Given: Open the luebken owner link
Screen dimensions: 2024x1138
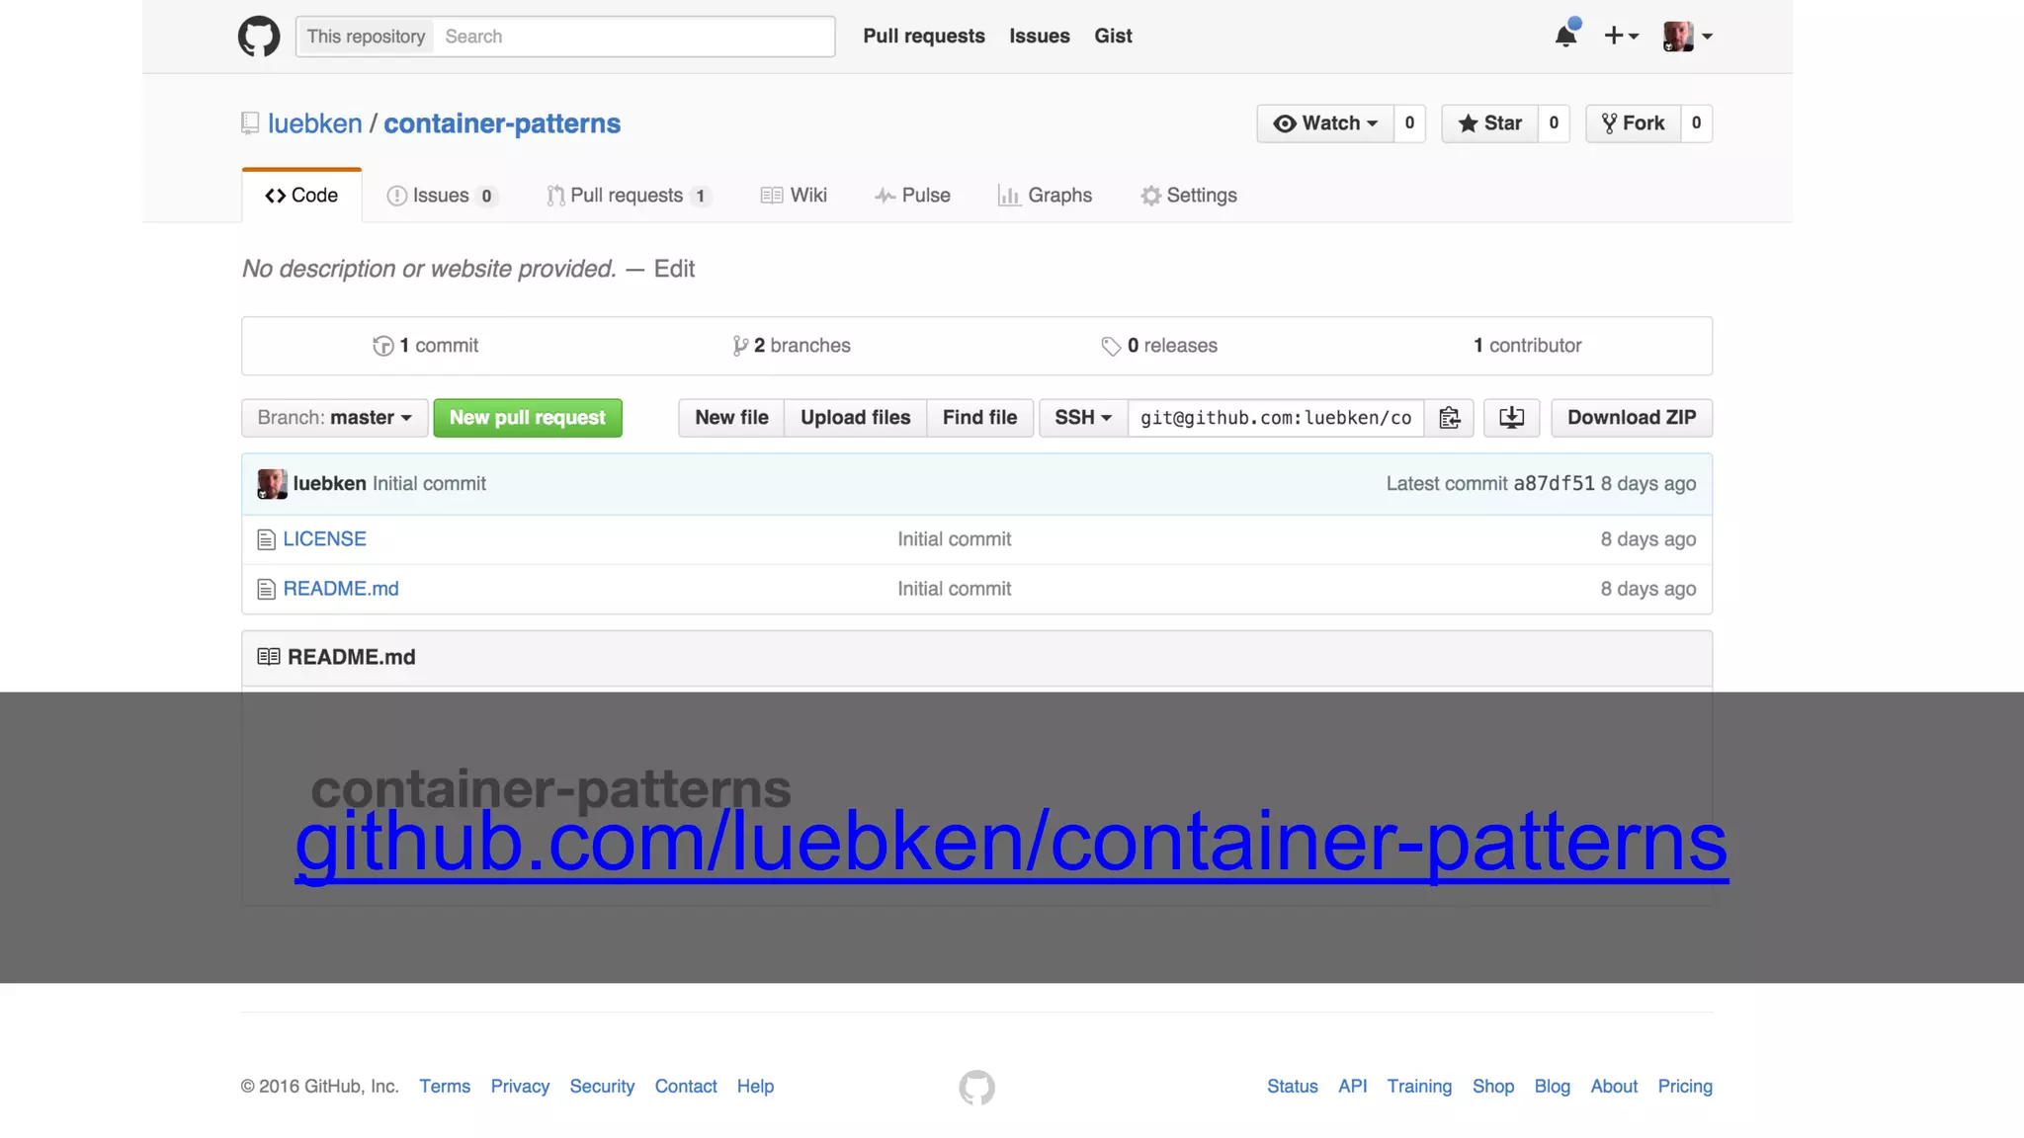Looking at the screenshot, I should [315, 123].
